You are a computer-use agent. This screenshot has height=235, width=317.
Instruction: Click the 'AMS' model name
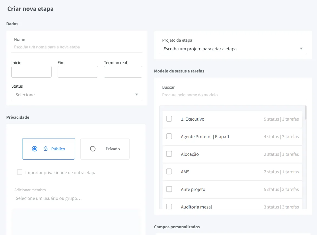coord(185,172)
